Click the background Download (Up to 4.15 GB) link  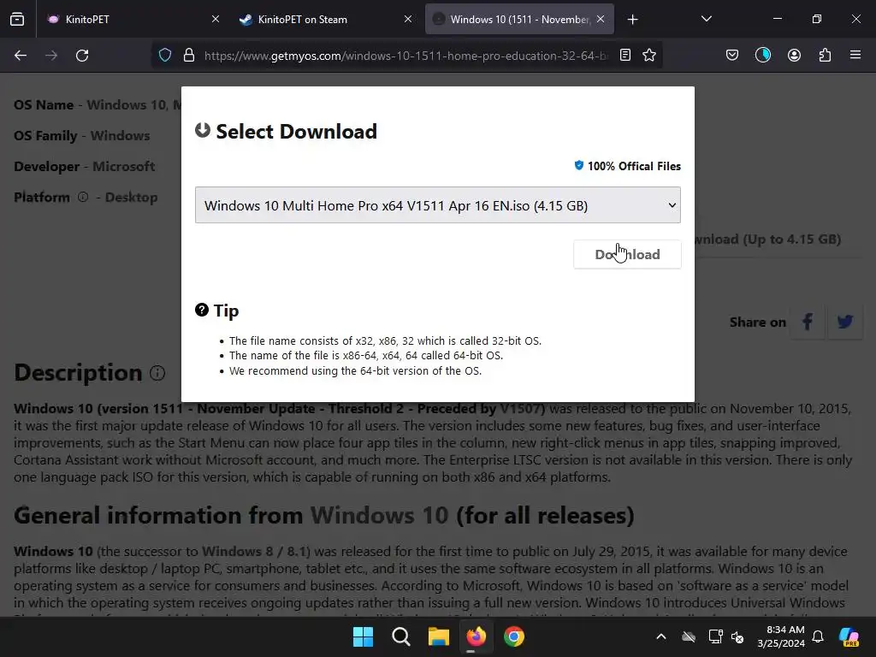tap(767, 240)
